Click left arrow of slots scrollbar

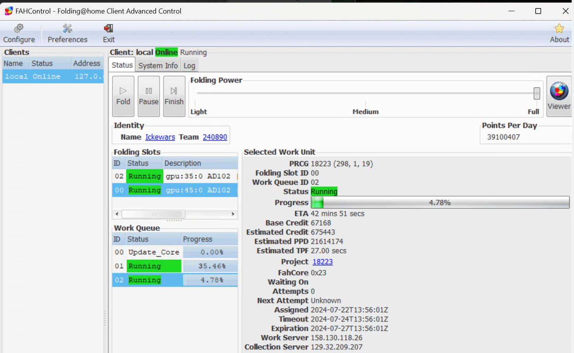117,214
